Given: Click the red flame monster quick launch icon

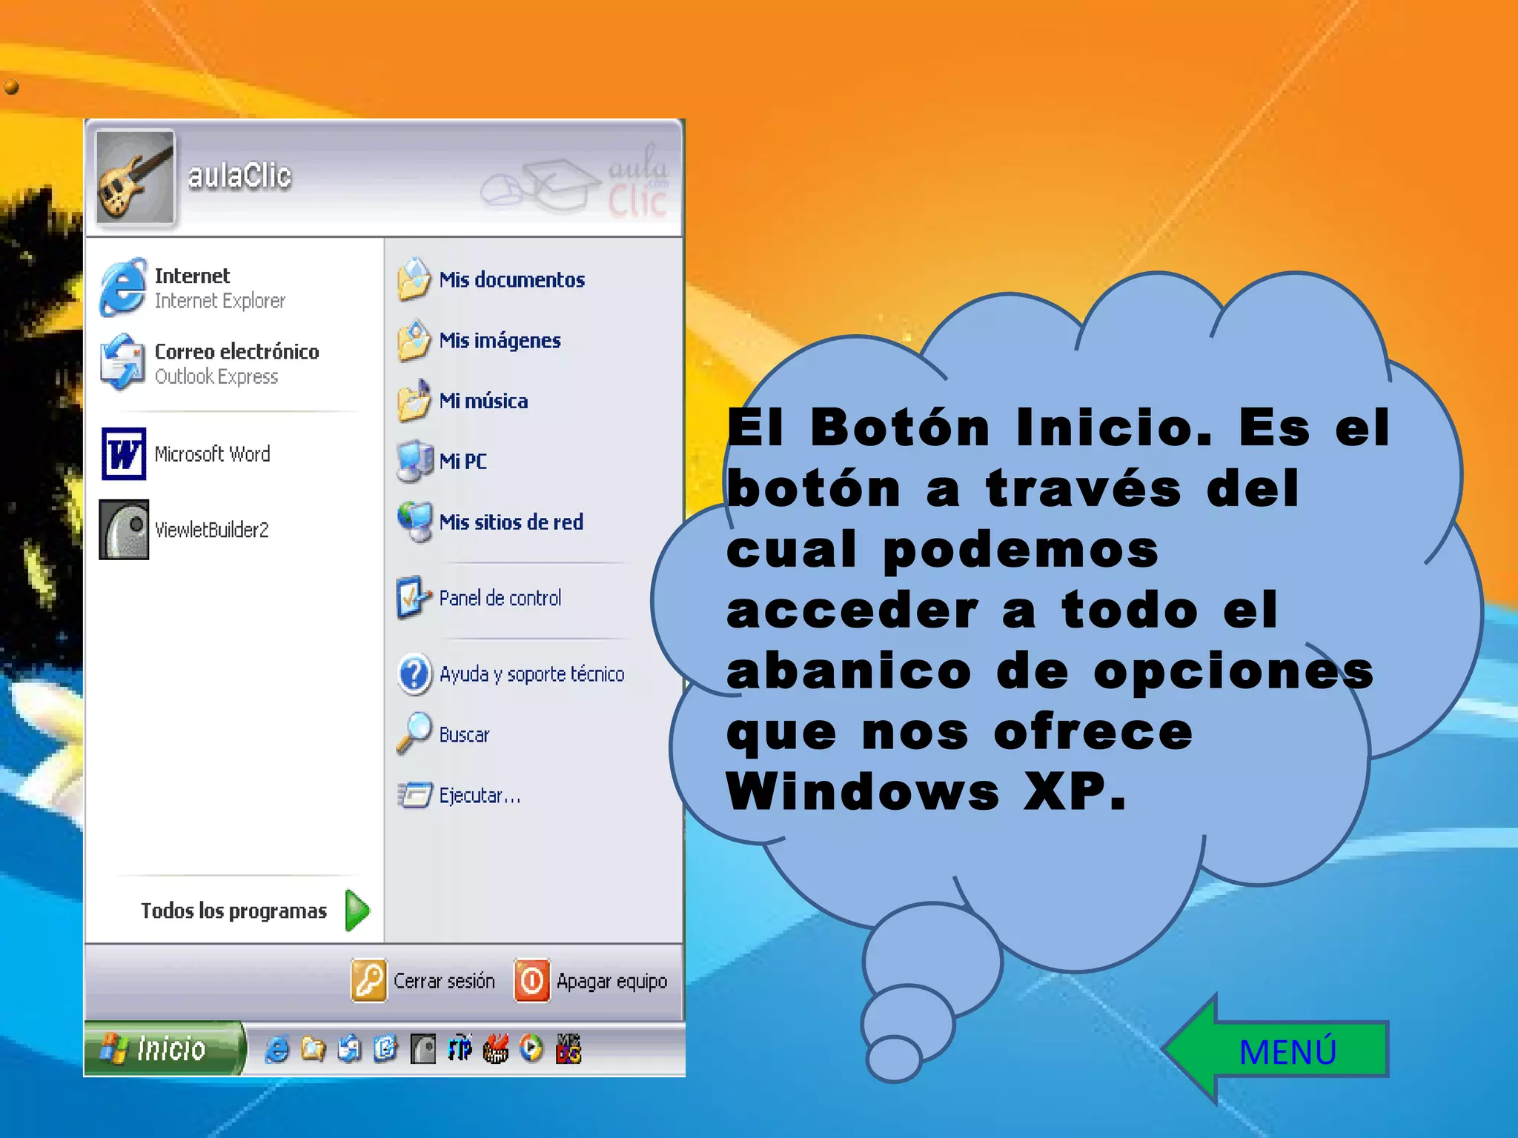Looking at the screenshot, I should coord(496,1049).
